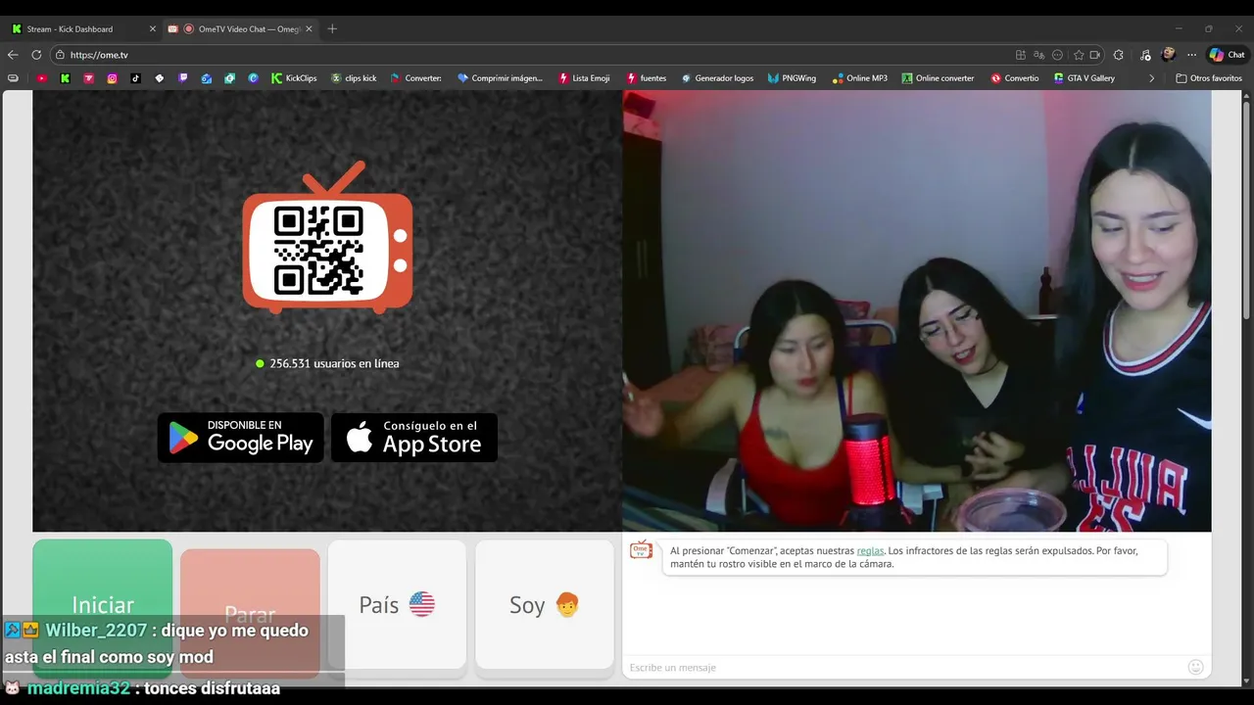This screenshot has width=1254, height=705.
Task: Open the Converter bookmark
Action: 415,78
